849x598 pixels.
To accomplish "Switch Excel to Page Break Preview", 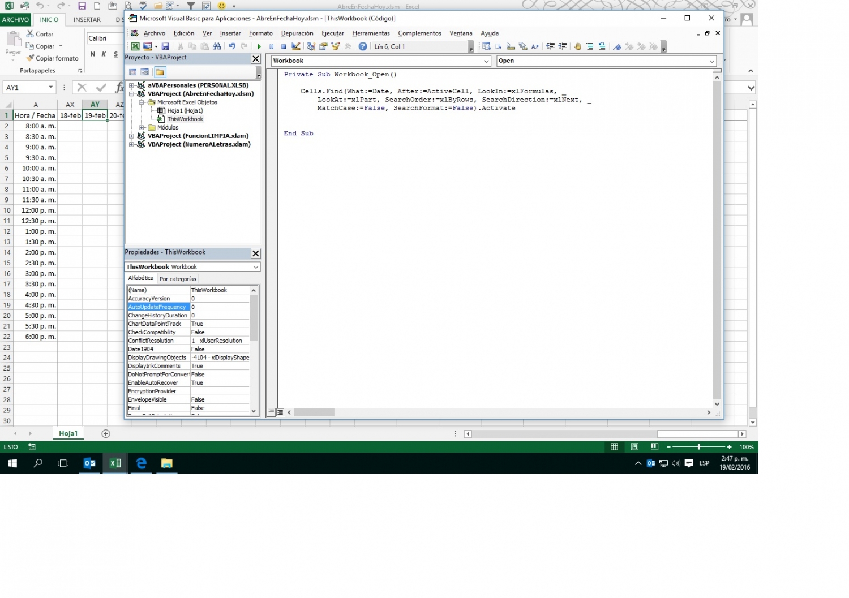I will click(x=654, y=447).
